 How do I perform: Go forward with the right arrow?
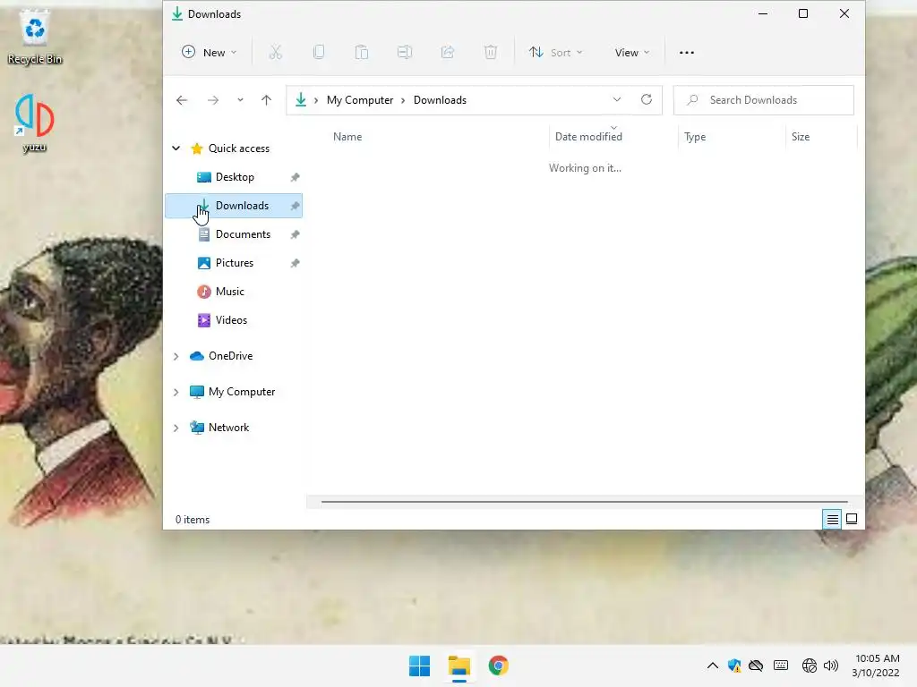213,100
